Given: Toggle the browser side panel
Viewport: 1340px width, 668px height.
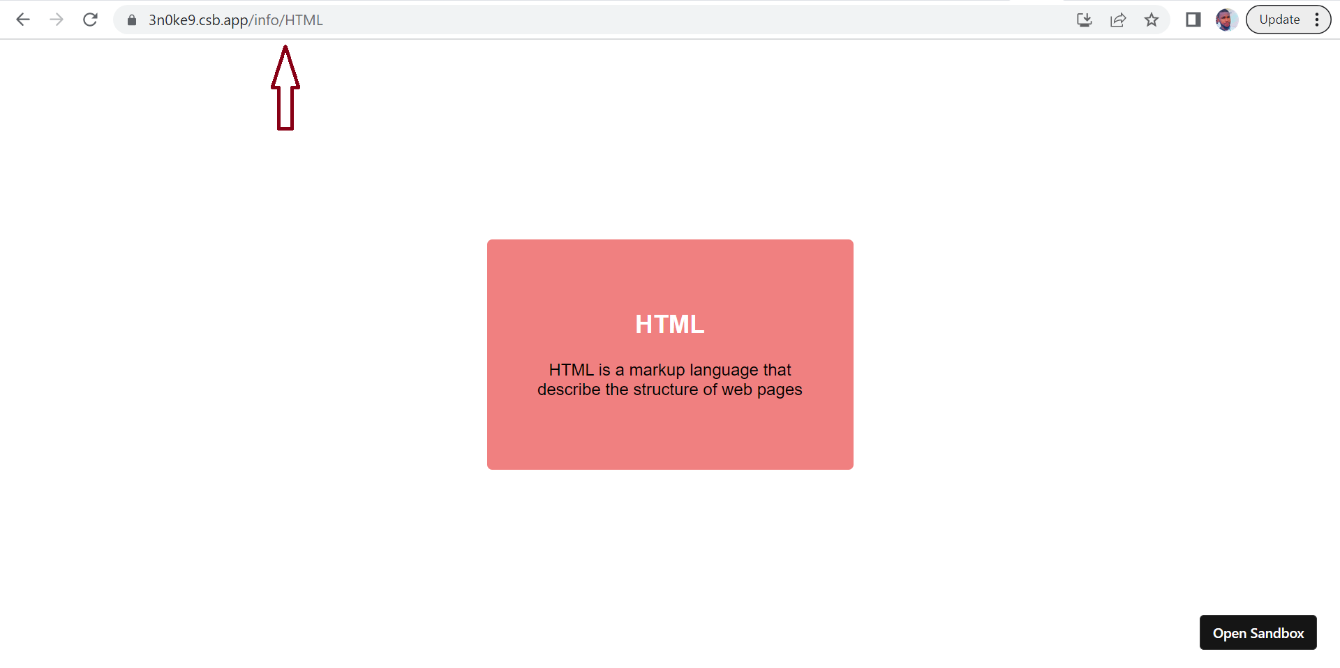Looking at the screenshot, I should 1193,20.
